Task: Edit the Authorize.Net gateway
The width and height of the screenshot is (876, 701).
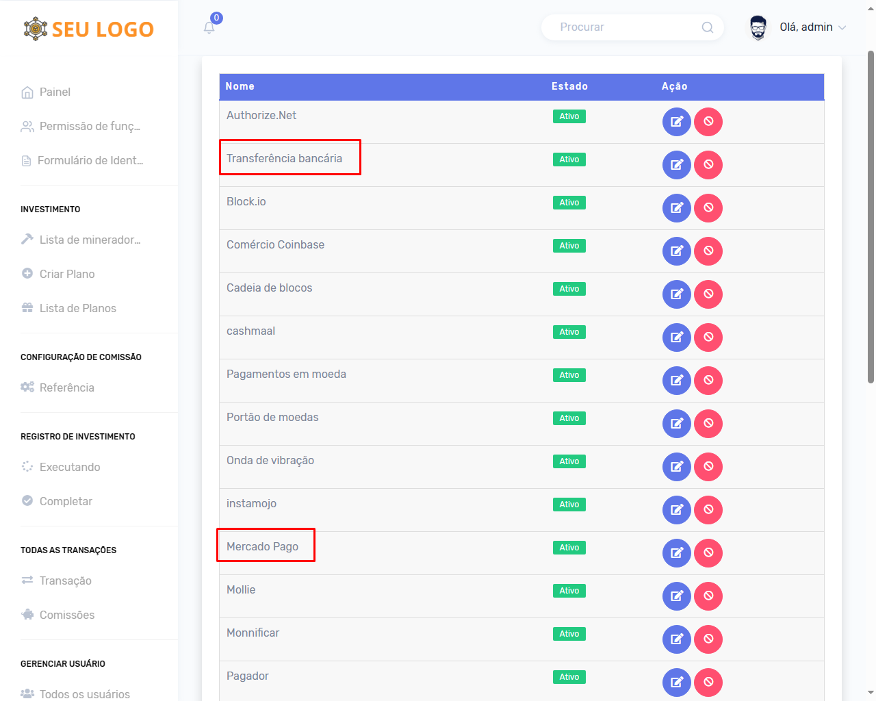Action: point(676,122)
